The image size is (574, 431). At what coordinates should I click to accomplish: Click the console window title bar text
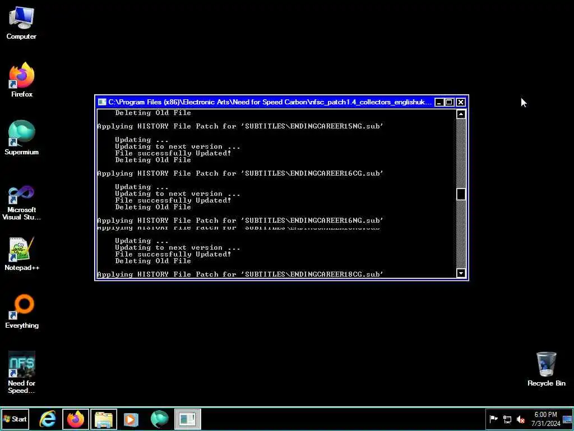[x=270, y=102]
